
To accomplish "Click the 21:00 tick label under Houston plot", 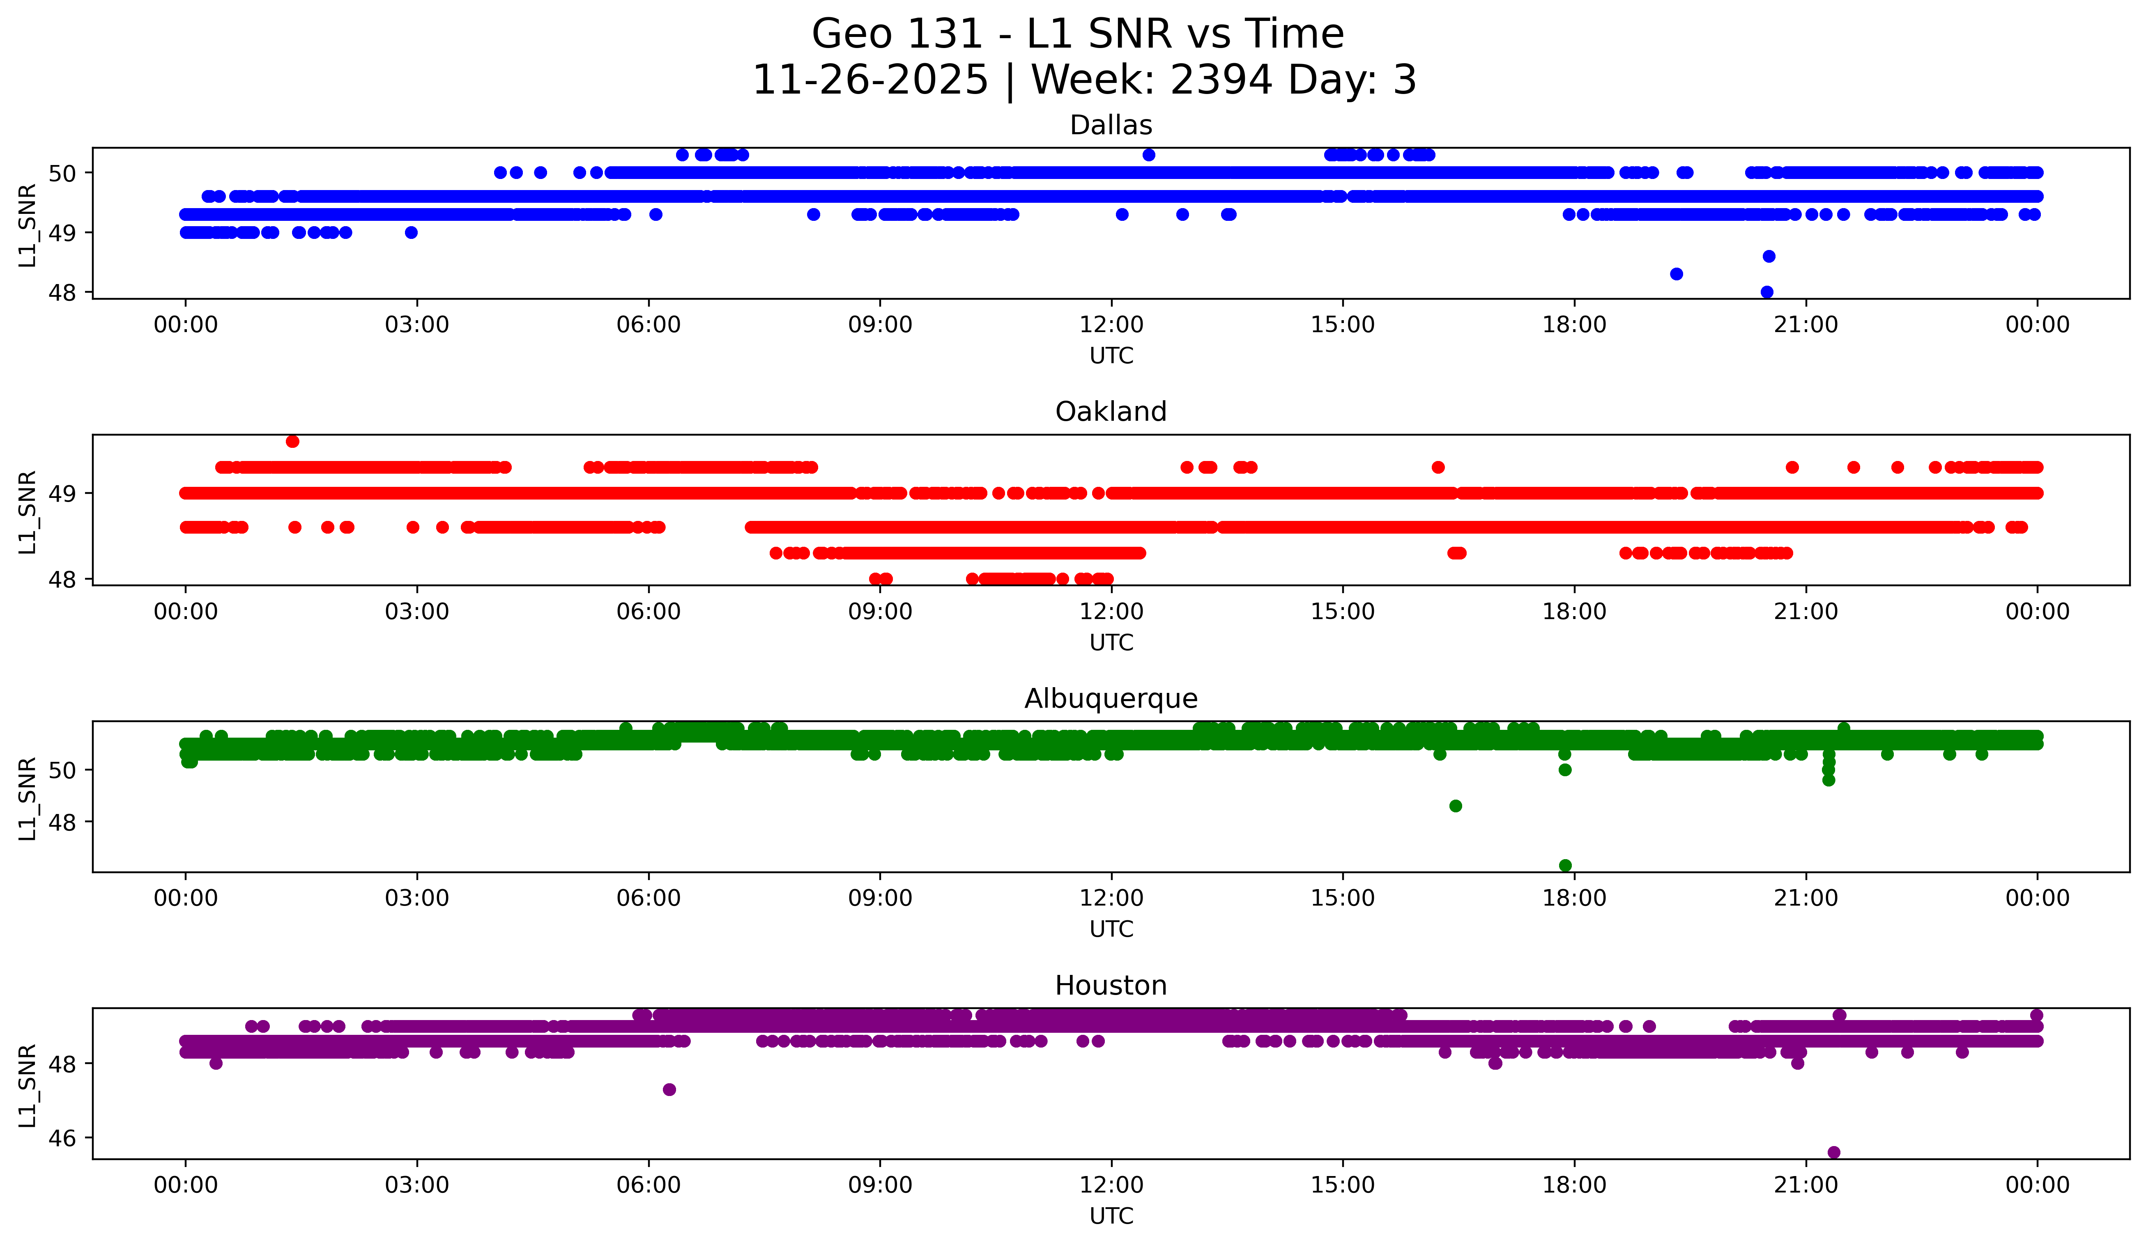I will click(1806, 1185).
